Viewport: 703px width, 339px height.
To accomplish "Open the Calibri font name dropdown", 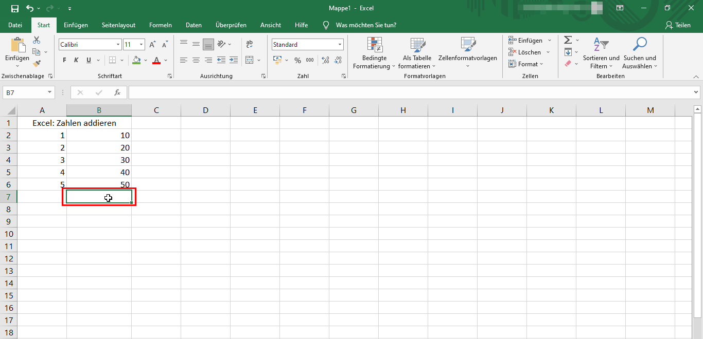I will [118, 45].
